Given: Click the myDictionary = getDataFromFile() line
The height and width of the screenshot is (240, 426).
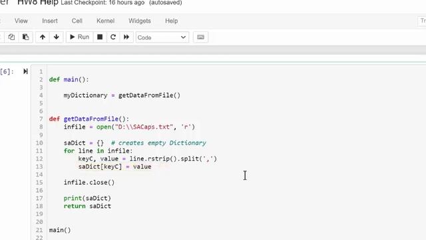Looking at the screenshot, I should point(122,95).
